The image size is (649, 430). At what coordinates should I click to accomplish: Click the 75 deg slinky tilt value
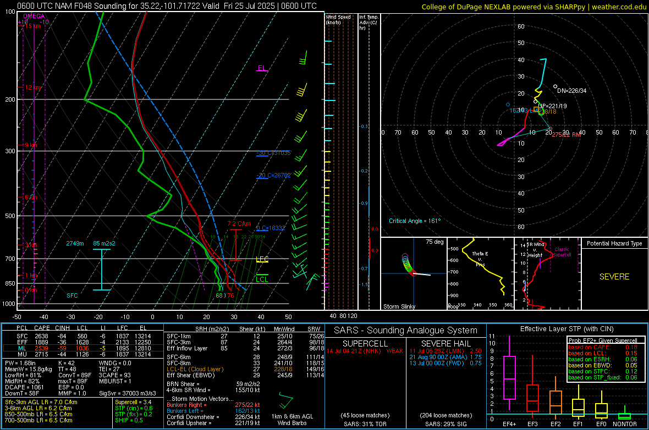pos(435,242)
